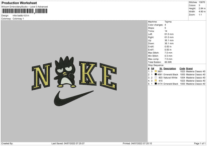Click the 'Page 1 of 1' footer text

(200, 144)
